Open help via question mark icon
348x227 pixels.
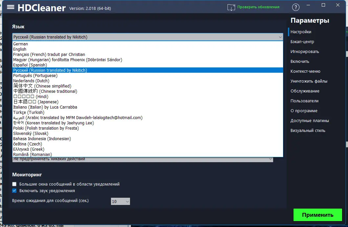295,7
